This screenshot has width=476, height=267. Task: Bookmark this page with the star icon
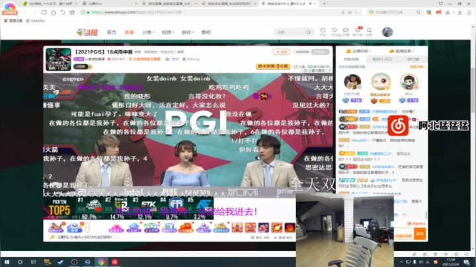(x=72, y=13)
